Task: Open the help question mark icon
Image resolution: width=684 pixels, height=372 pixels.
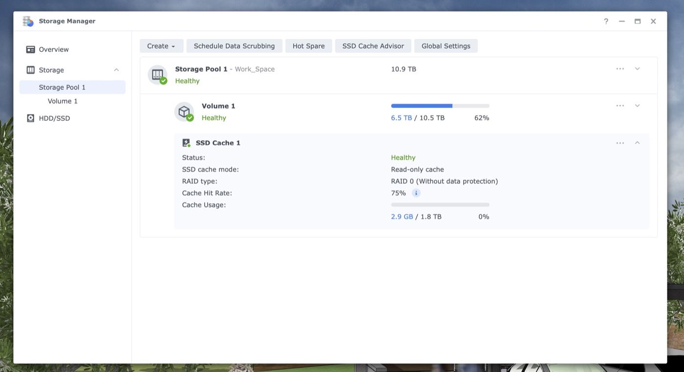Action: 606,22
